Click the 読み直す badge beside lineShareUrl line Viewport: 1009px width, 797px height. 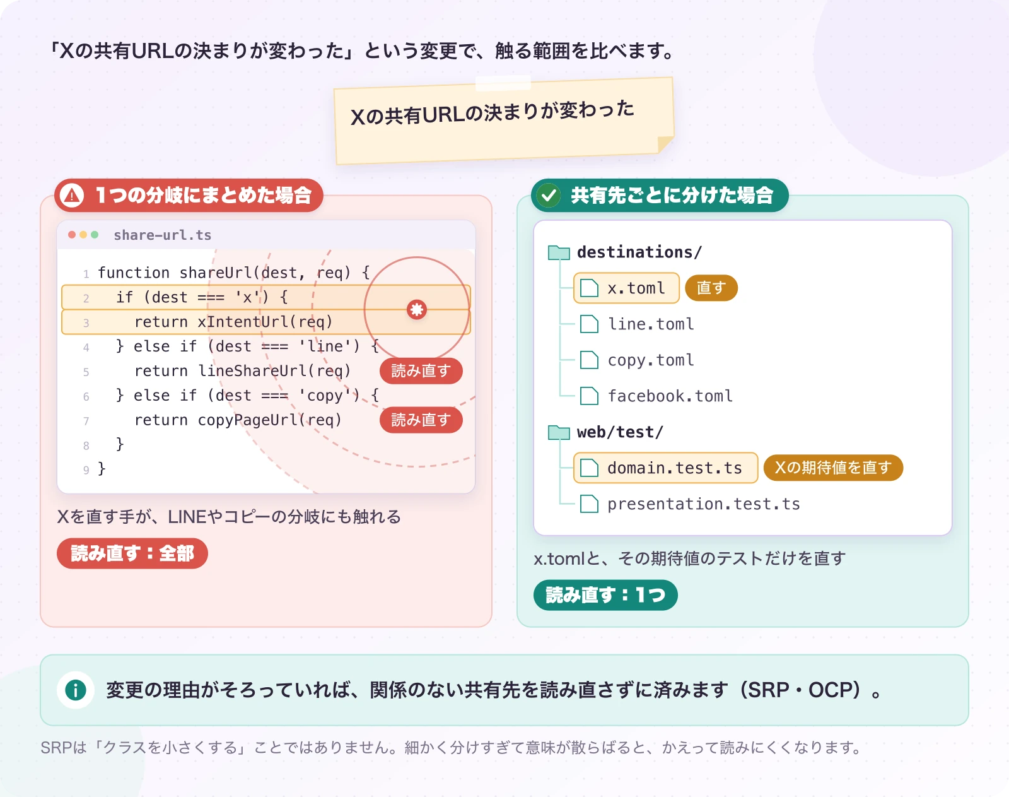[x=421, y=371]
